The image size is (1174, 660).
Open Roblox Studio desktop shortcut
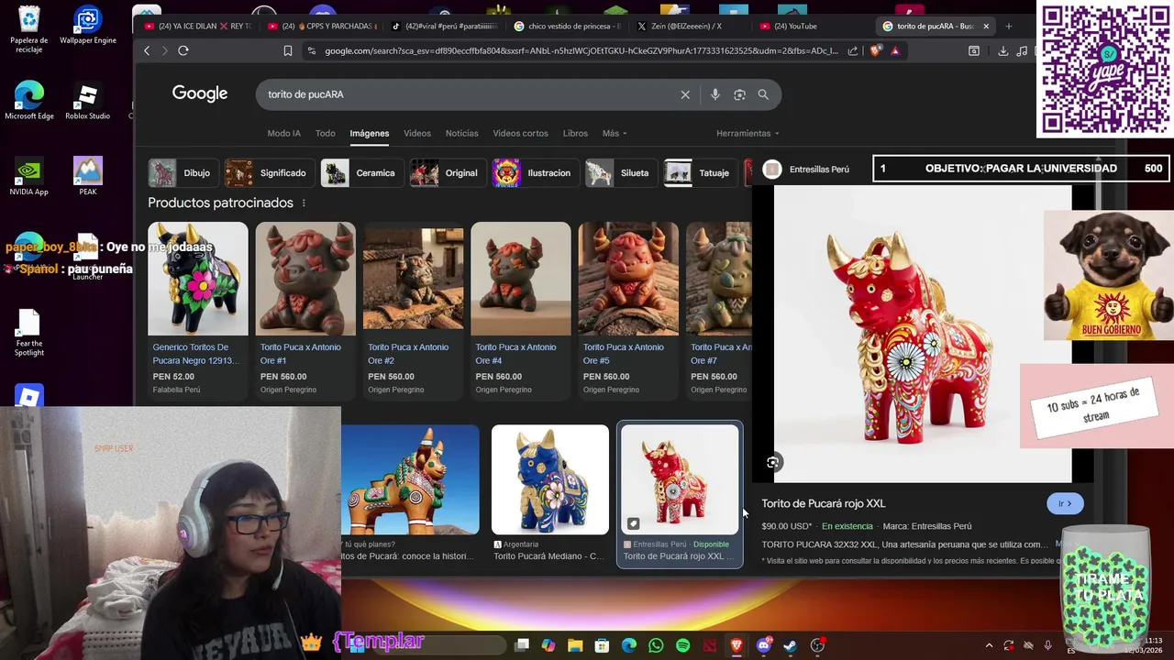pos(87,101)
